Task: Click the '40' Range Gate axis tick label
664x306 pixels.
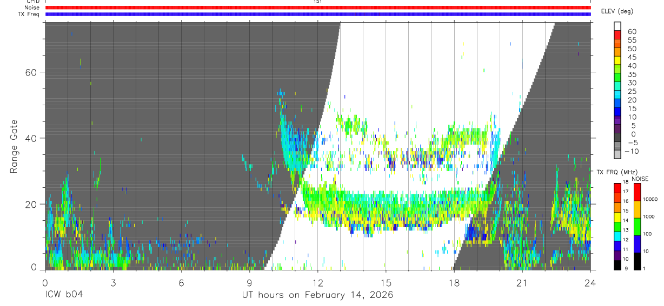Action: [31, 138]
